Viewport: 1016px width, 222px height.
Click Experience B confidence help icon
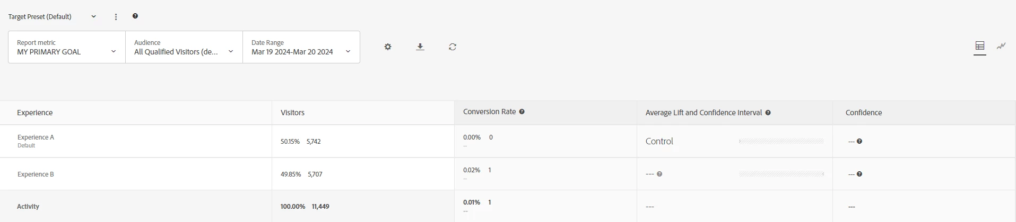point(859,174)
